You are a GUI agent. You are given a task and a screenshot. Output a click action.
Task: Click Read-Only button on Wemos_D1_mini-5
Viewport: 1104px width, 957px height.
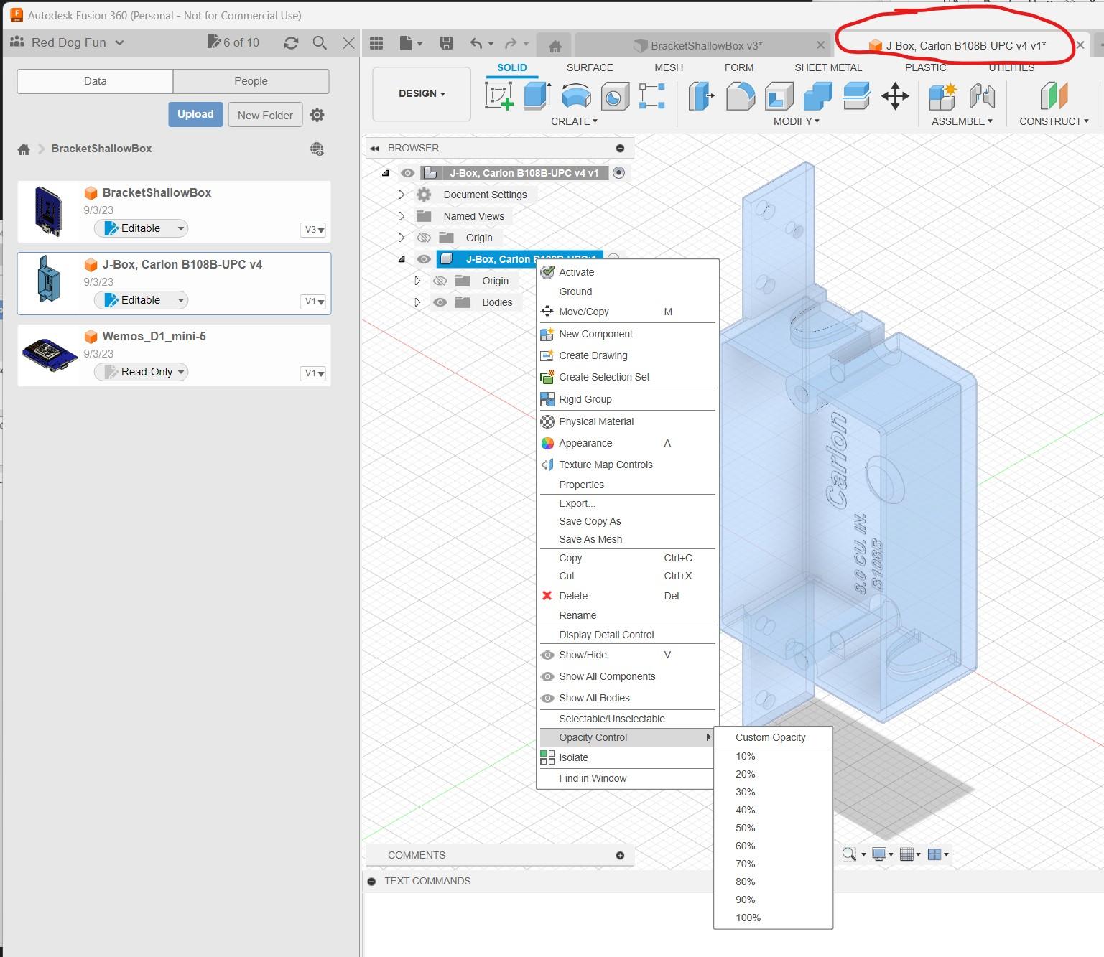tap(141, 372)
